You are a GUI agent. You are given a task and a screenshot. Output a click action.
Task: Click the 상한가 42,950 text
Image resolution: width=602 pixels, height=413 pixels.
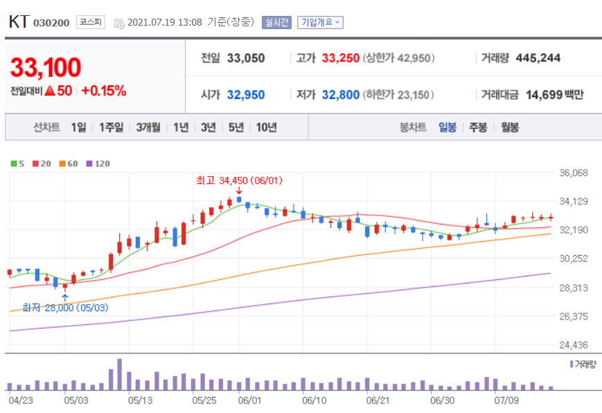pos(399,58)
